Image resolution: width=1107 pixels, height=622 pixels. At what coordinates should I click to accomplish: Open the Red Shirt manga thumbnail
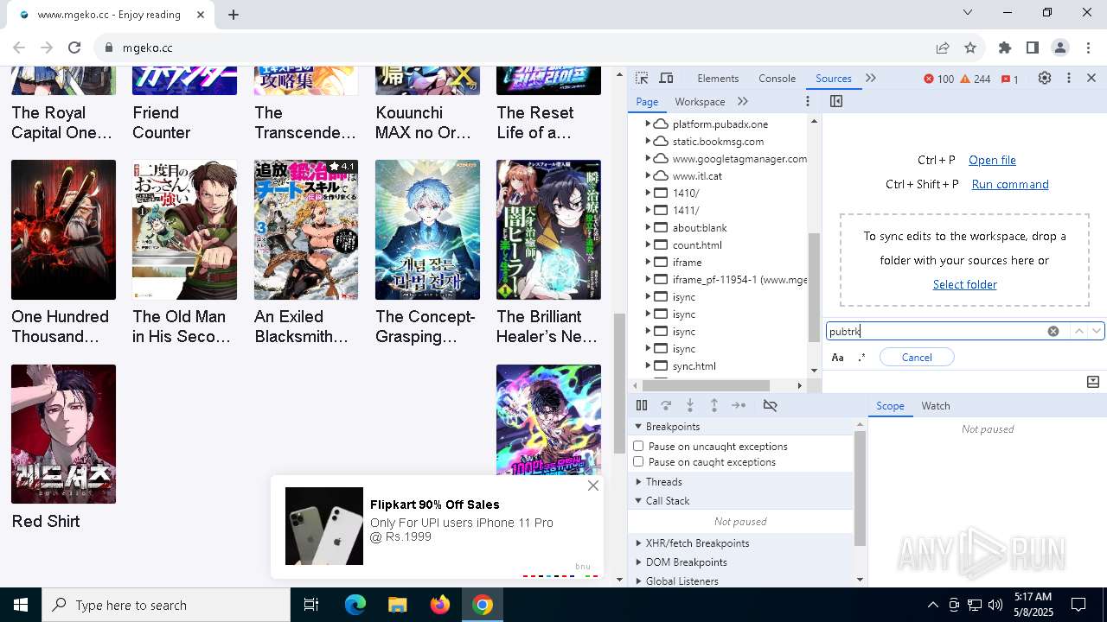click(x=63, y=434)
